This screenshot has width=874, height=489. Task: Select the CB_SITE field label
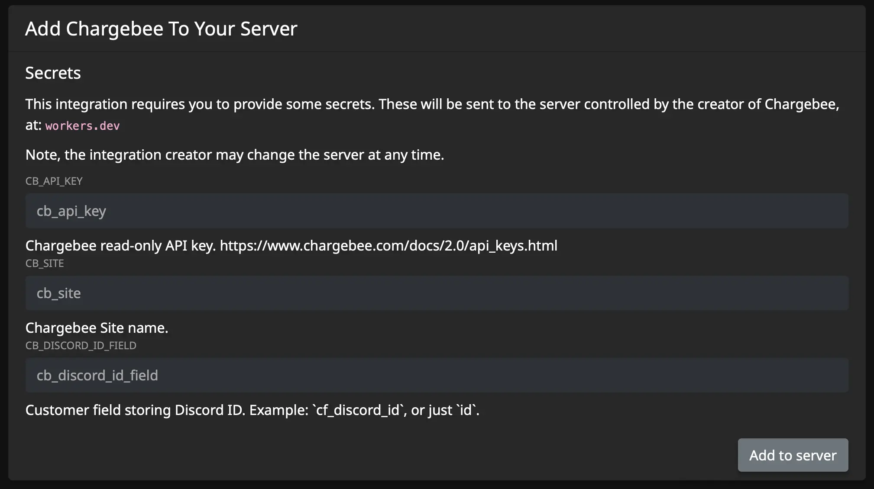click(x=45, y=263)
